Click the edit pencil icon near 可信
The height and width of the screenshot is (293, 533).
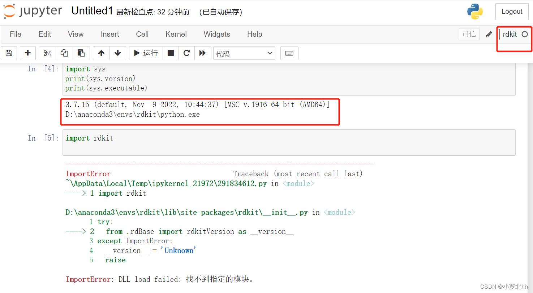[489, 34]
